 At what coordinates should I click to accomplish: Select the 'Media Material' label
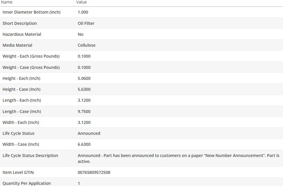coord(17,45)
